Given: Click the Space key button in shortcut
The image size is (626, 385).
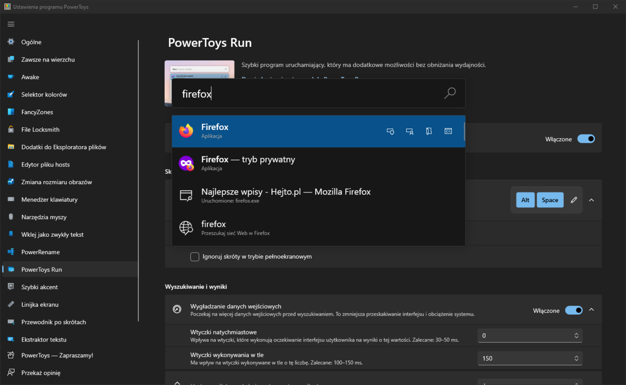Looking at the screenshot, I should 550,200.
